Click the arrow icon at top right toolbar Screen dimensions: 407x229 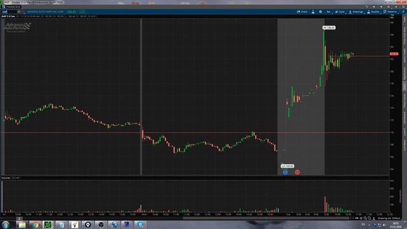(x=367, y=7)
